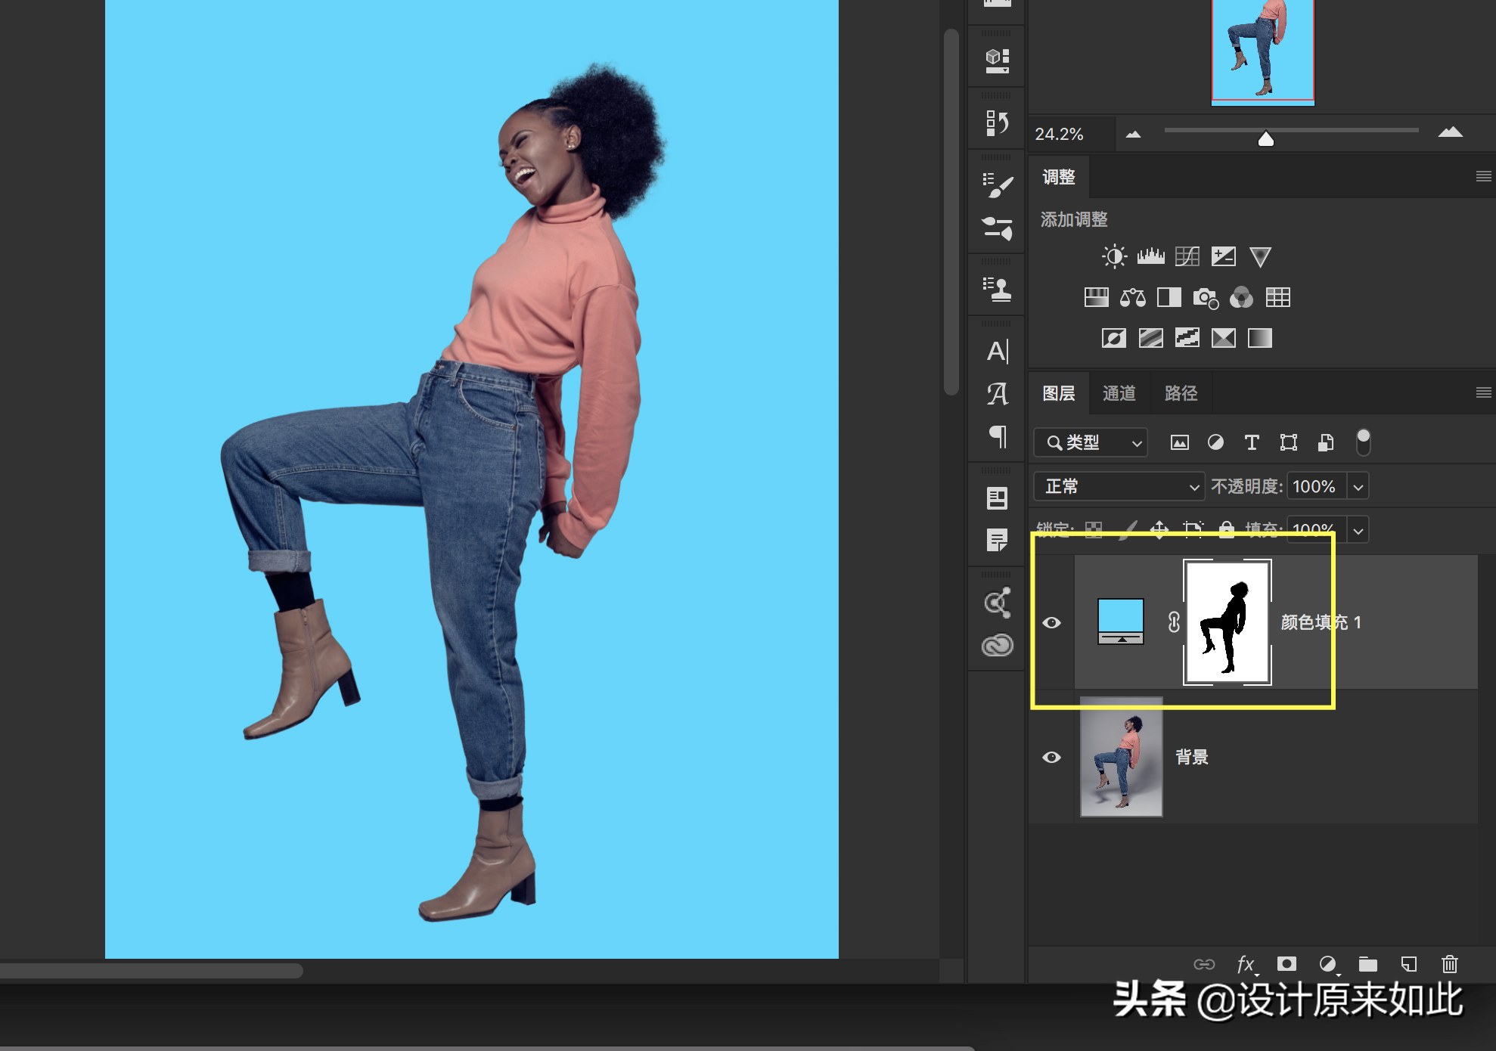Image resolution: width=1496 pixels, height=1051 pixels.
Task: Click the Navigator zoom slider handle
Action: (1265, 138)
